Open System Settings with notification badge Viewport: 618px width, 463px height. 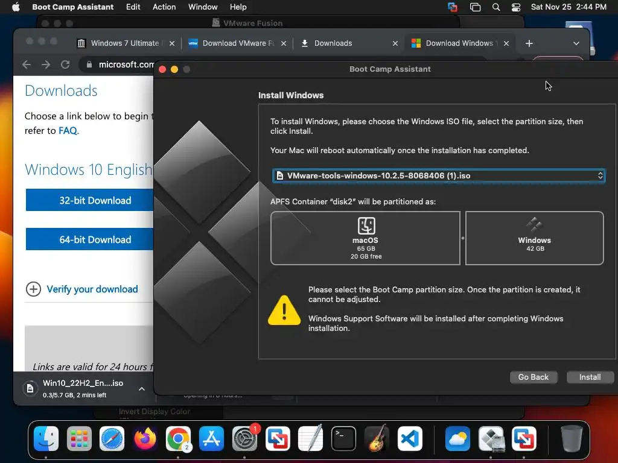pos(245,438)
